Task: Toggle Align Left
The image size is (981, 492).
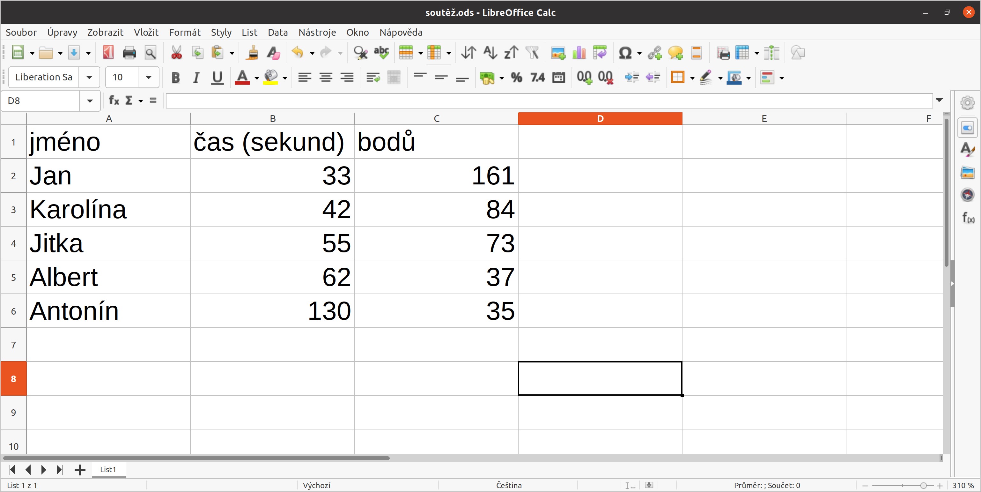Action: click(305, 78)
